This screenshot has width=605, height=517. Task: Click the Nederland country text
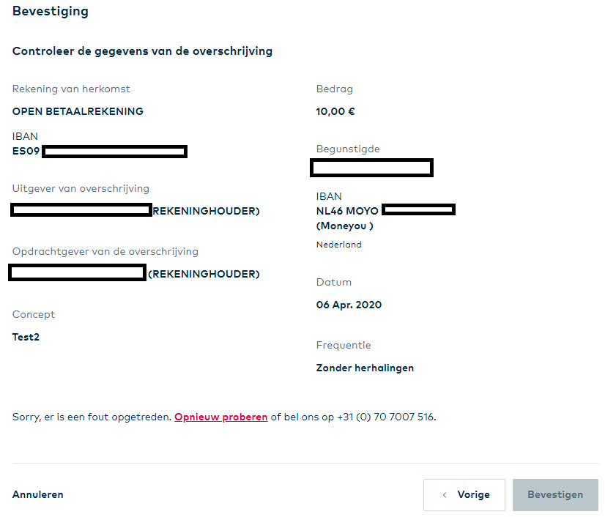[338, 245]
